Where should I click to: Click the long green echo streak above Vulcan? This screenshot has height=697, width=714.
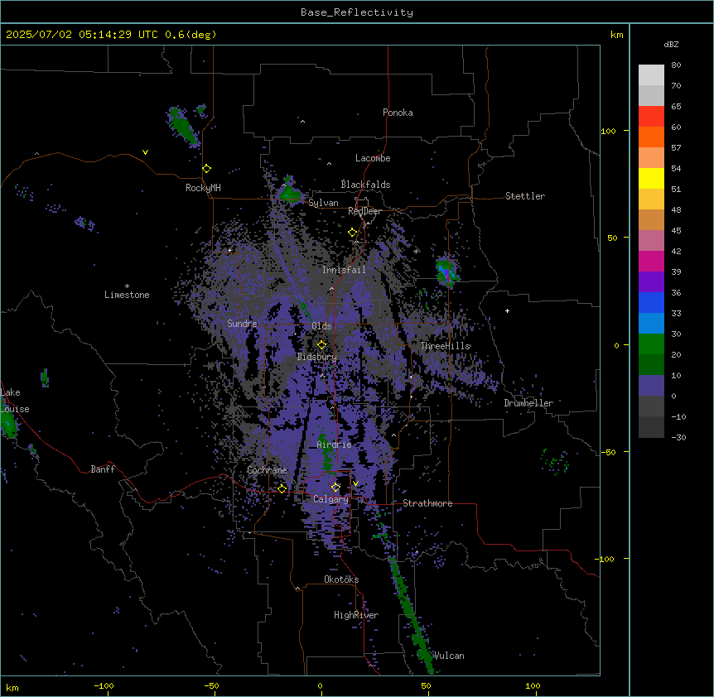(x=410, y=614)
